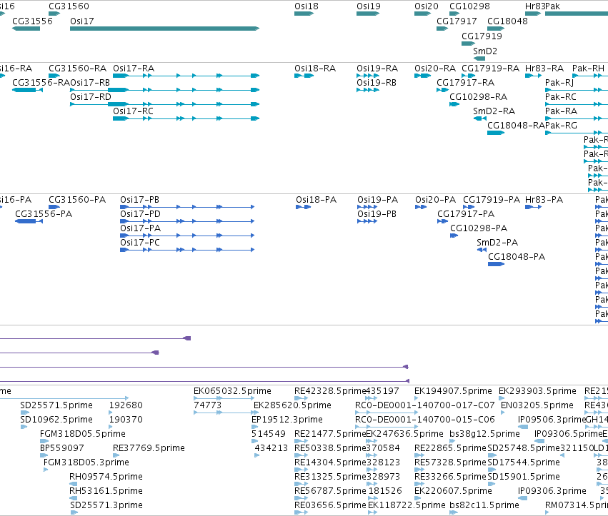Select the Osi19-RB transcript label
This screenshot has height=516, width=608.
click(x=377, y=83)
